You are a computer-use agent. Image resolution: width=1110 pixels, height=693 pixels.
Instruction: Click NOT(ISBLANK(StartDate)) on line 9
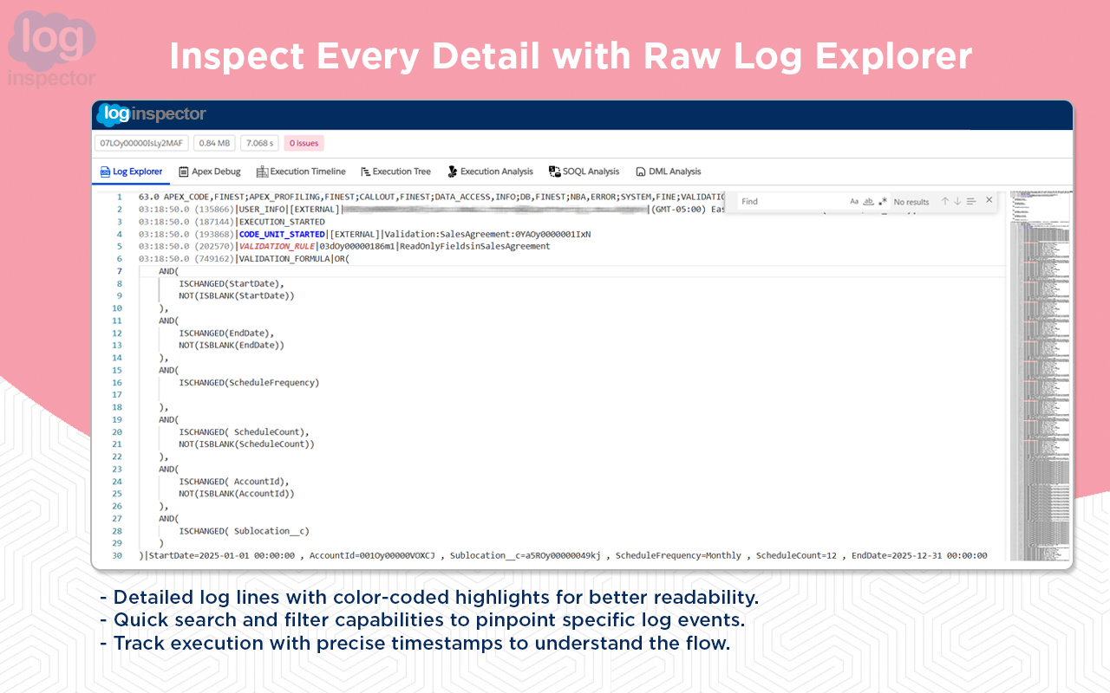(237, 295)
